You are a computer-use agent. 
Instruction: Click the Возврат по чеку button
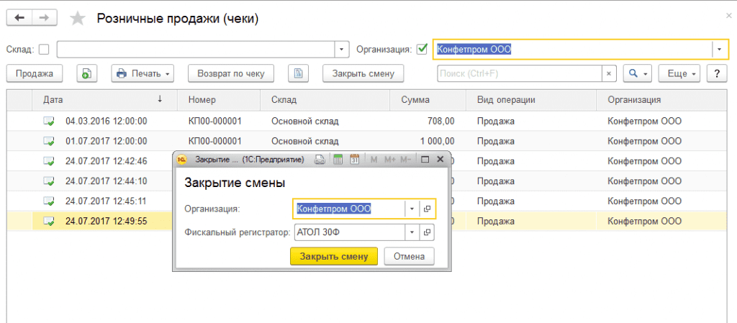pos(231,73)
